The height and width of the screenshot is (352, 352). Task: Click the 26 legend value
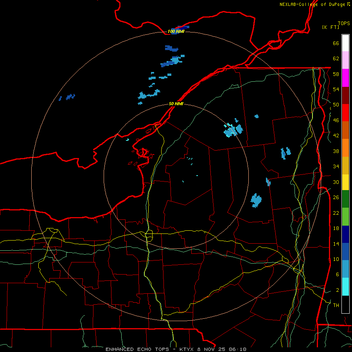coord(336,198)
